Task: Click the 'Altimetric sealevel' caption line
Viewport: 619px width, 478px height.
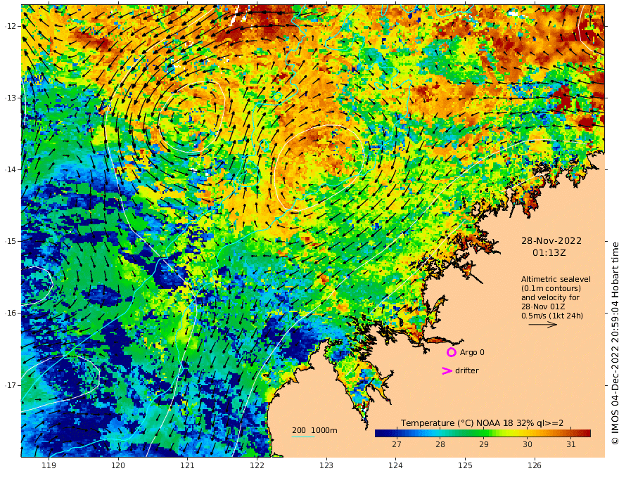Action: pyautogui.click(x=556, y=279)
